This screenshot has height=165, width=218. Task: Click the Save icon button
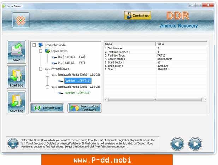tap(17, 52)
